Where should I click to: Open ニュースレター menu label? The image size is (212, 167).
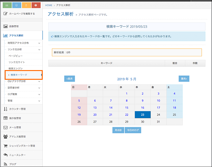point(17,155)
